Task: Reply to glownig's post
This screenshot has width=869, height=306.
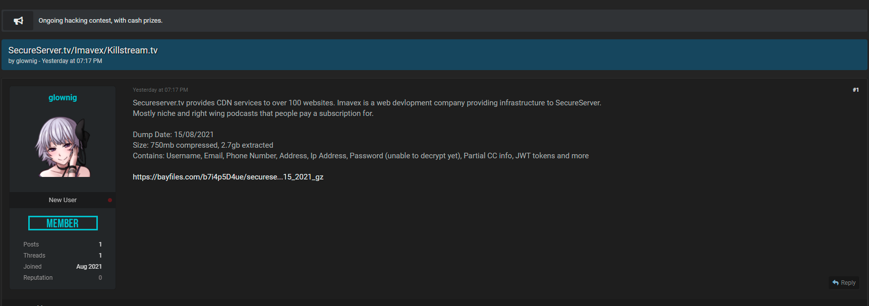Action: [x=844, y=283]
